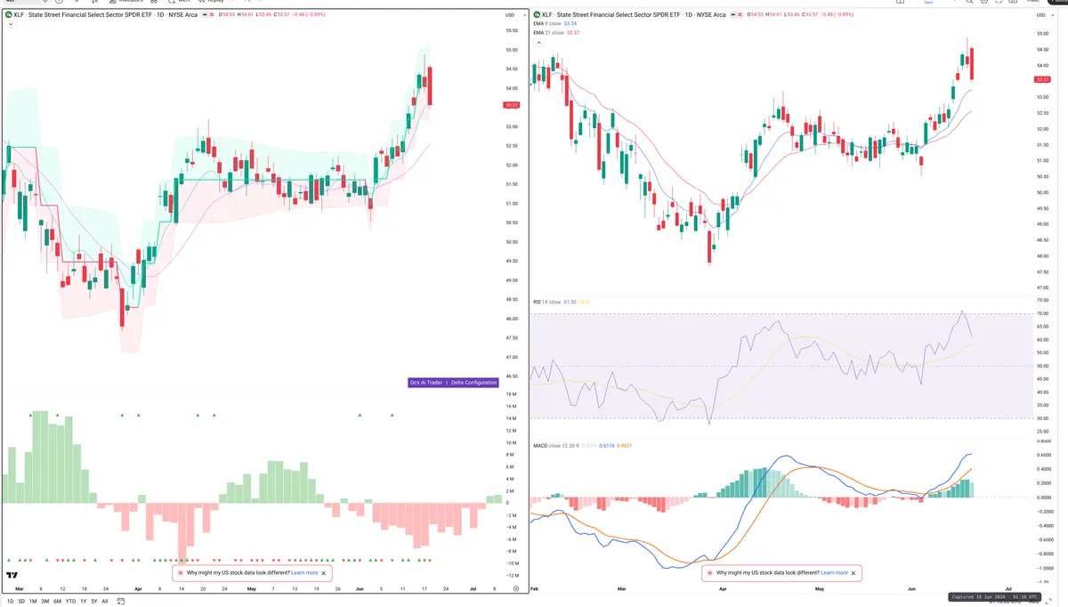The height and width of the screenshot is (607, 1068).
Task: Click 70.00 level on RSI axis
Action: [1042, 314]
